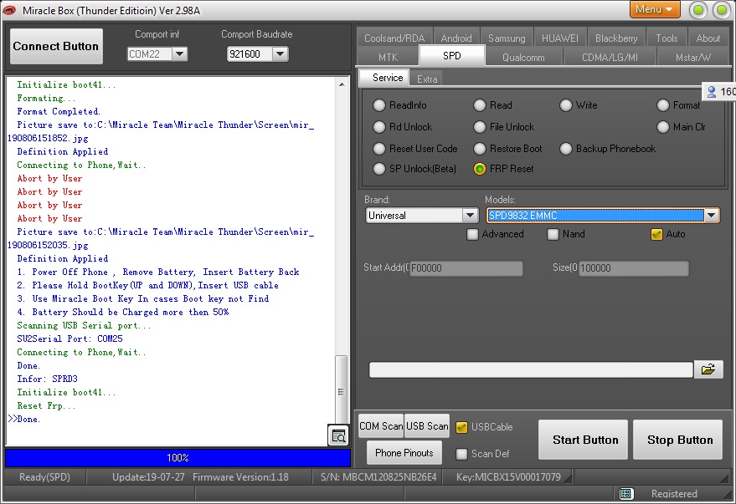Click the Size field showing 100000
The height and width of the screenshot is (504, 736).
pos(634,268)
